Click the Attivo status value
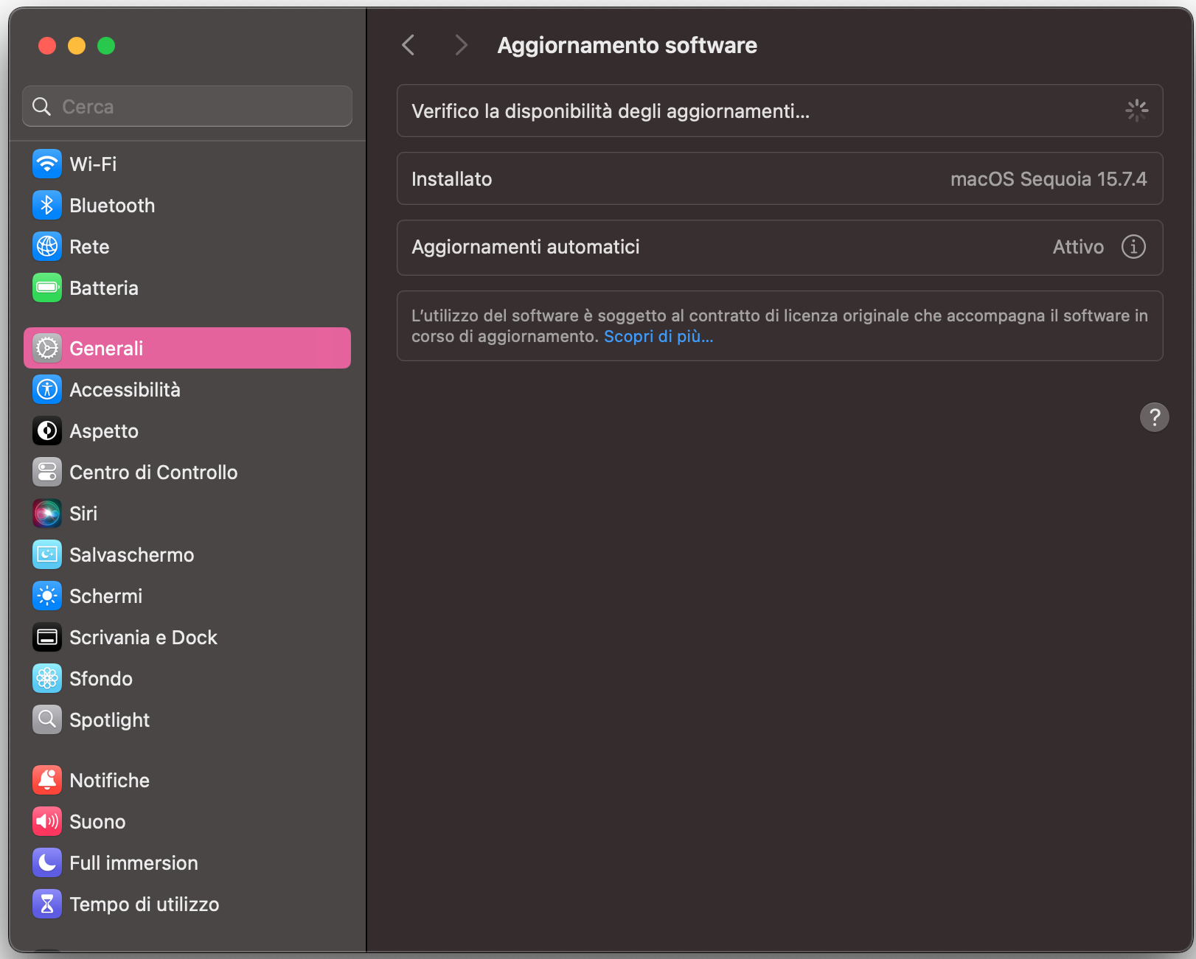 (x=1078, y=246)
